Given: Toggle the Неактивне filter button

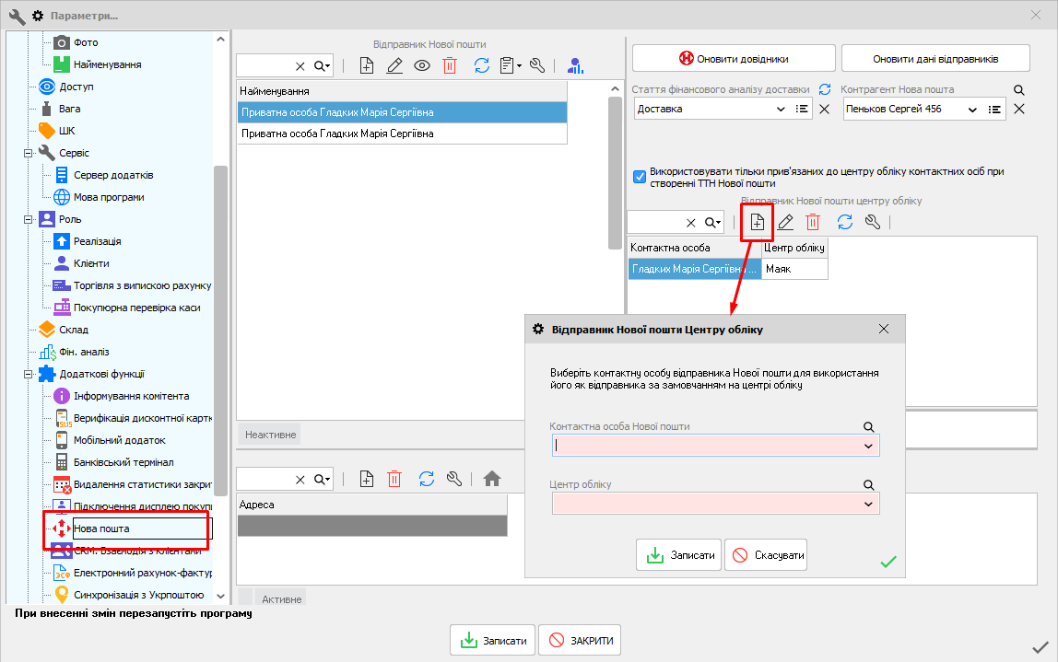Looking at the screenshot, I should click(x=270, y=435).
